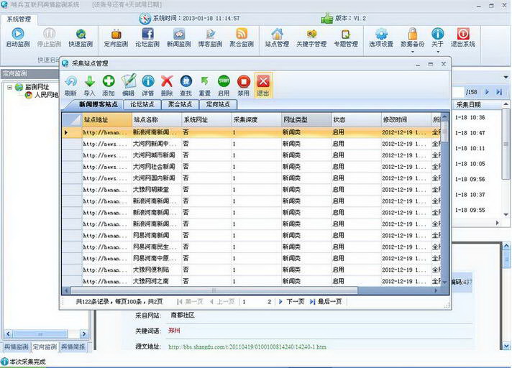Click 详情 details icon
The width and height of the screenshot is (512, 368).
point(147,86)
